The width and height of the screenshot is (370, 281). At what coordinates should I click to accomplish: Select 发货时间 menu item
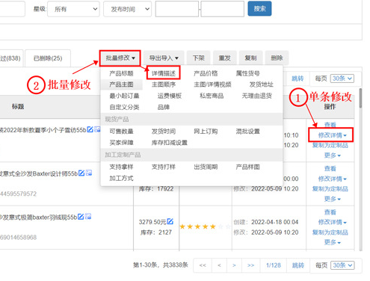point(164,132)
